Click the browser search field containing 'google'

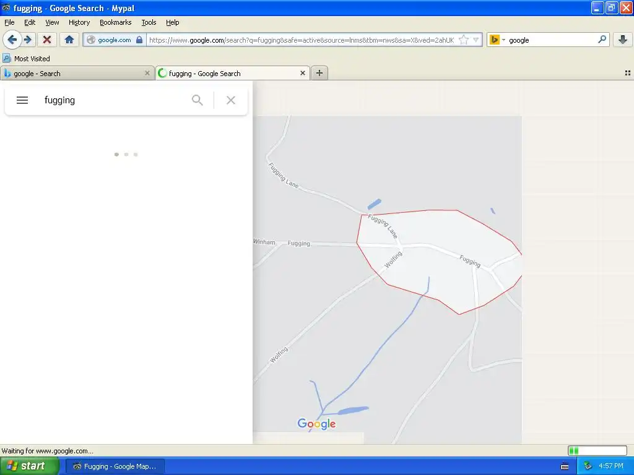pos(552,40)
